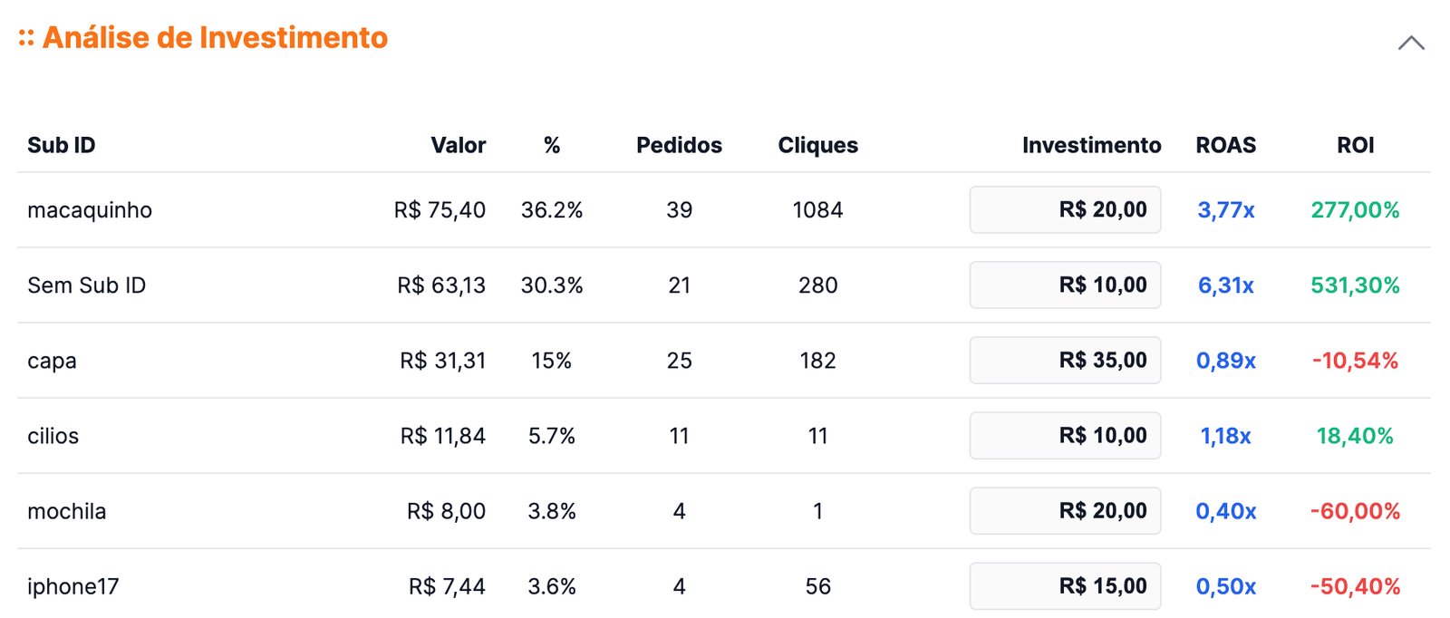The width and height of the screenshot is (1450, 618).
Task: Click the Sub ID column header
Action: pyautogui.click(x=62, y=145)
